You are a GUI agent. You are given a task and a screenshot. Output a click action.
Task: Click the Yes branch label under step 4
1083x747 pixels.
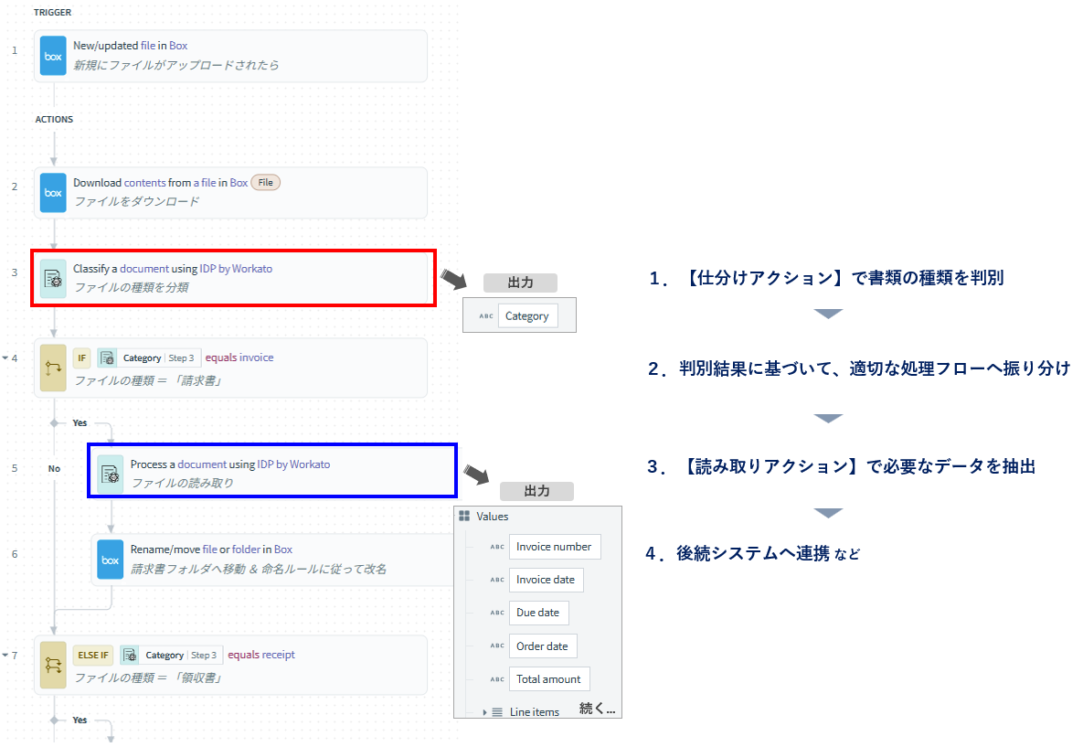(80, 423)
